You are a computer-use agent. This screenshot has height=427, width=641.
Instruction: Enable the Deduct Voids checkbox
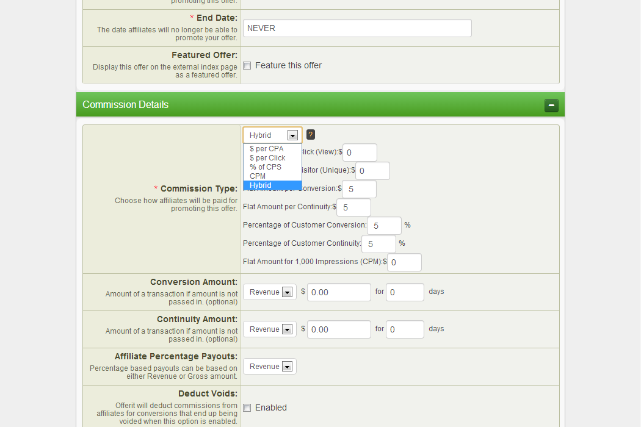[247, 408]
